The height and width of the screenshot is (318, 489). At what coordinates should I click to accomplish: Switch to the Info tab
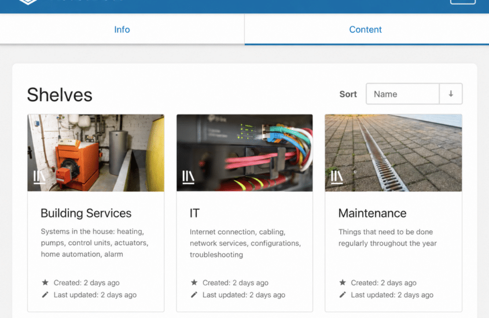(x=122, y=29)
